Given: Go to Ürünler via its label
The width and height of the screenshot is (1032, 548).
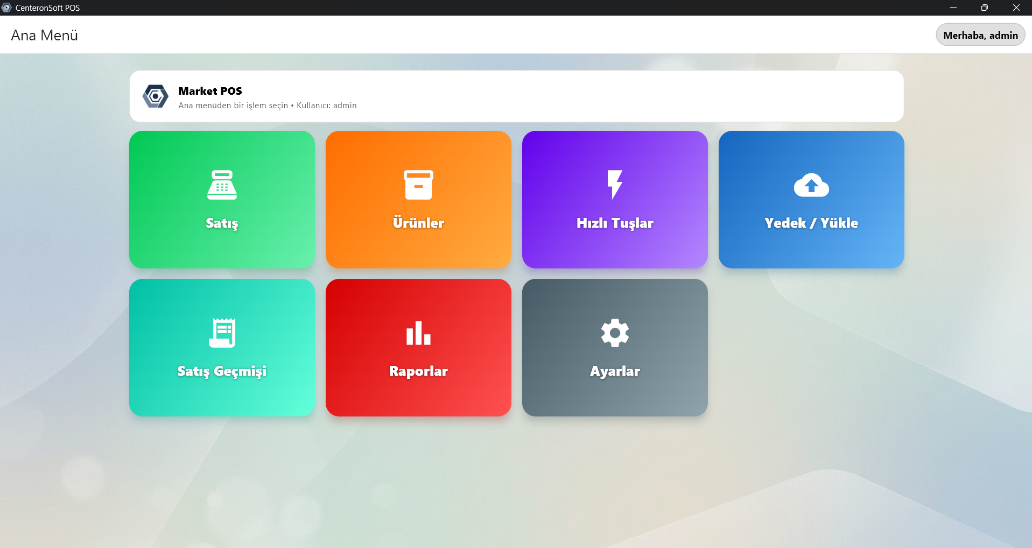Looking at the screenshot, I should [x=418, y=223].
